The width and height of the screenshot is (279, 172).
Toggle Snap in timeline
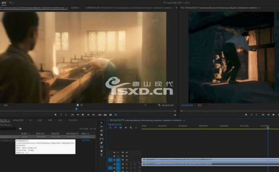pyautogui.click(x=116, y=128)
